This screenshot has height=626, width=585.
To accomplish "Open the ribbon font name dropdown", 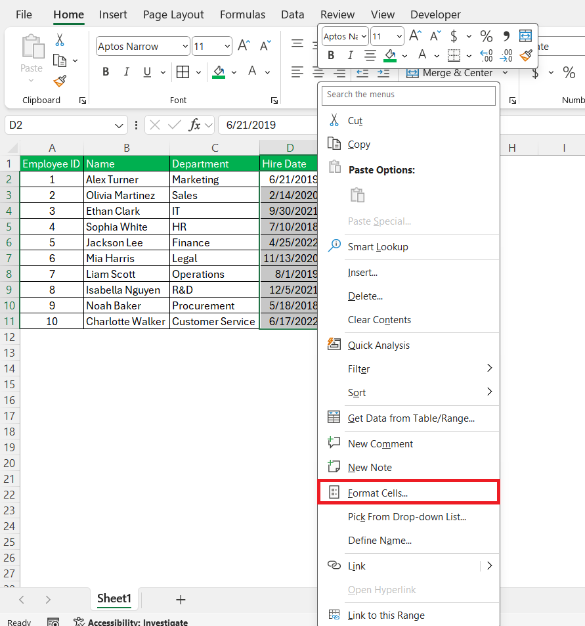I will [x=185, y=47].
